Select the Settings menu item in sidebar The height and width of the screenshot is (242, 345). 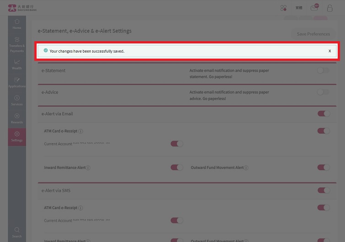click(17, 136)
